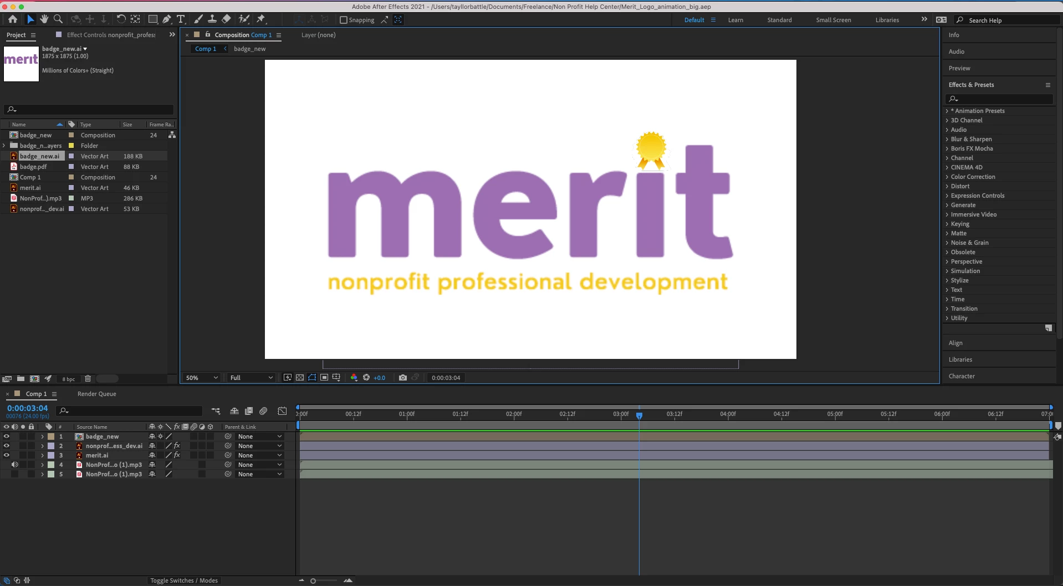This screenshot has height=586, width=1063.
Task: Click the 8 bpc color depth button
Action: [68, 379]
